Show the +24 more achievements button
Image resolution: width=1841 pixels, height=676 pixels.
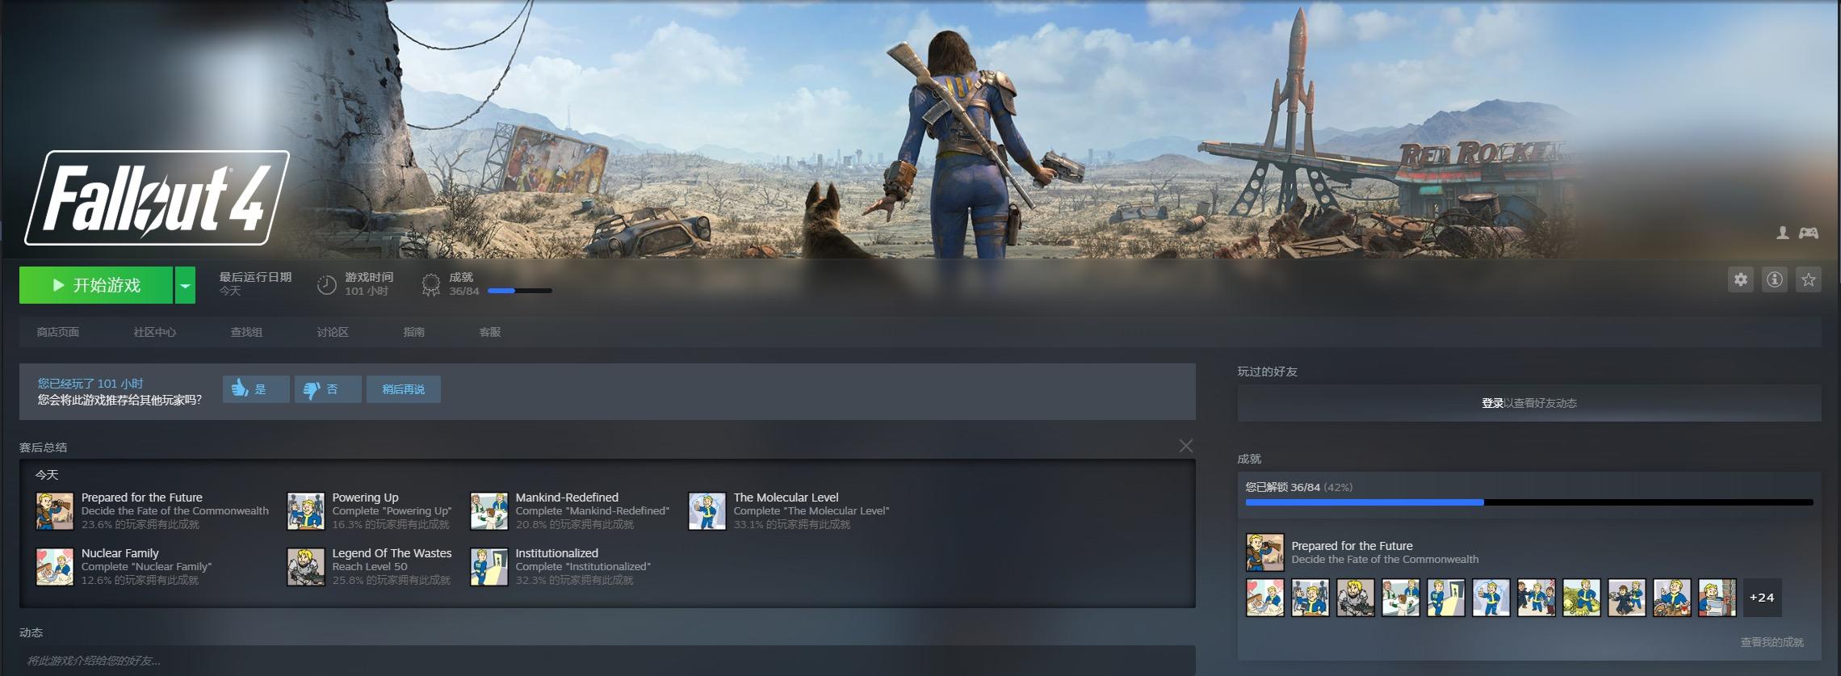point(1763,598)
